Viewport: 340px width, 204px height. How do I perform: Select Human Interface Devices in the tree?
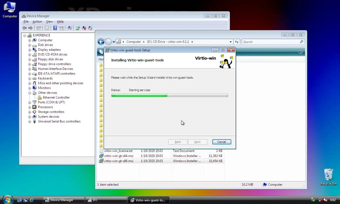55,69
